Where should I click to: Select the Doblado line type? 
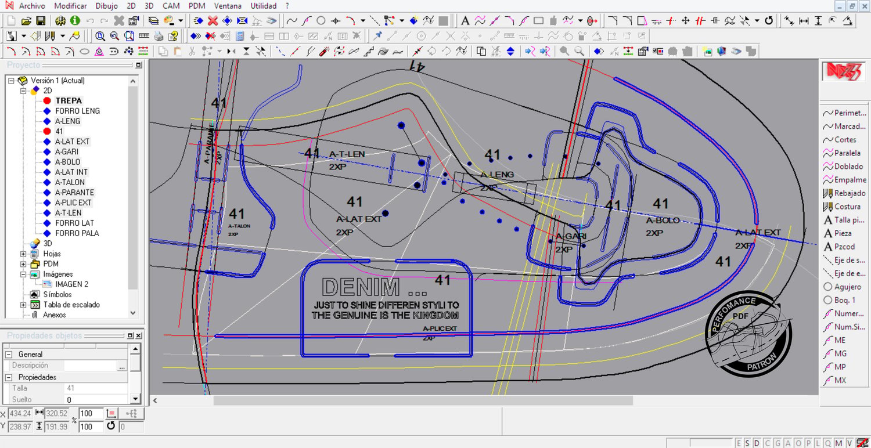tap(843, 167)
